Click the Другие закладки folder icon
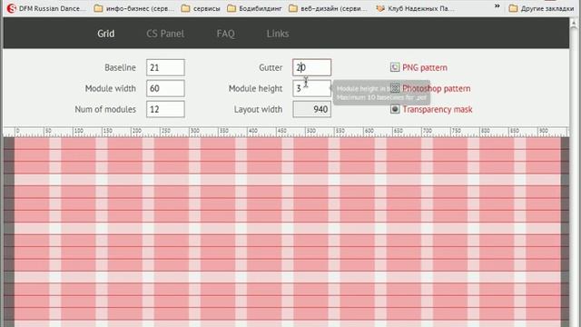 point(513,8)
